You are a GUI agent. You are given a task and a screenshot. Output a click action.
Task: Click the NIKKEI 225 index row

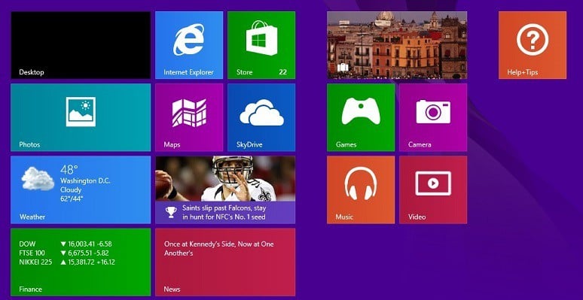point(67,262)
